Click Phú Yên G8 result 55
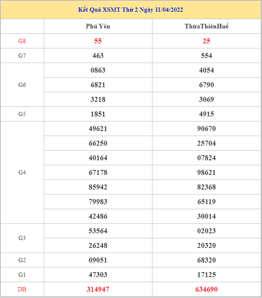This screenshot has height=298, width=262. point(98,41)
